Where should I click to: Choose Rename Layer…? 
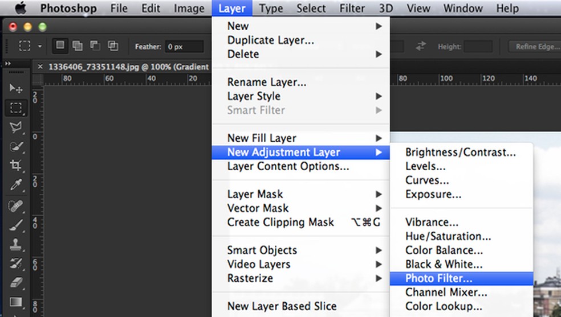click(x=300, y=82)
